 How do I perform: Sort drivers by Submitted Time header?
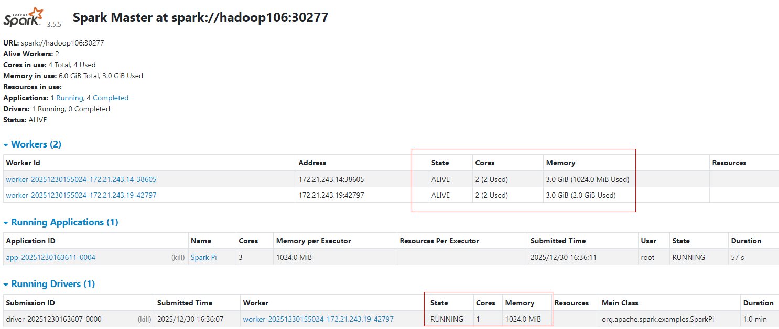(185, 303)
